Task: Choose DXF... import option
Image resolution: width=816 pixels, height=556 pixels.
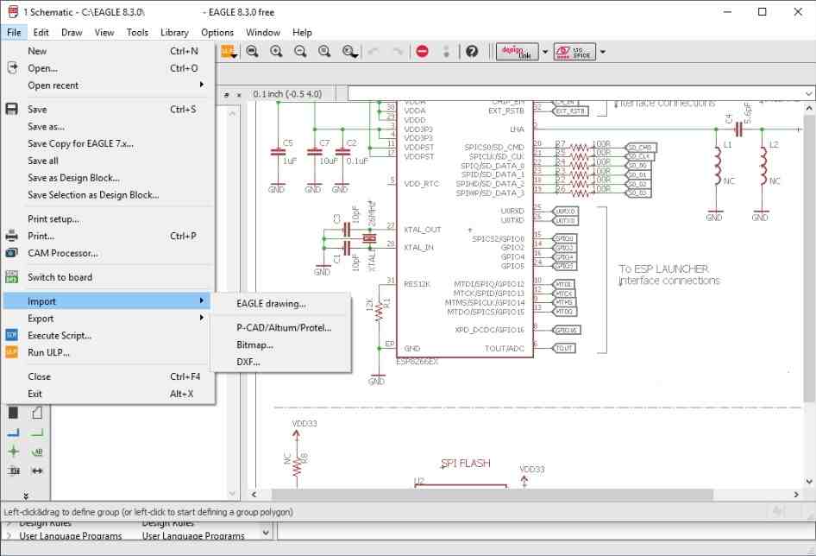Action: (281, 362)
